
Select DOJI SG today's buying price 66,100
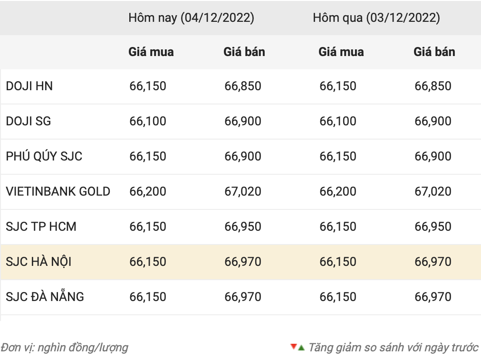(148, 121)
